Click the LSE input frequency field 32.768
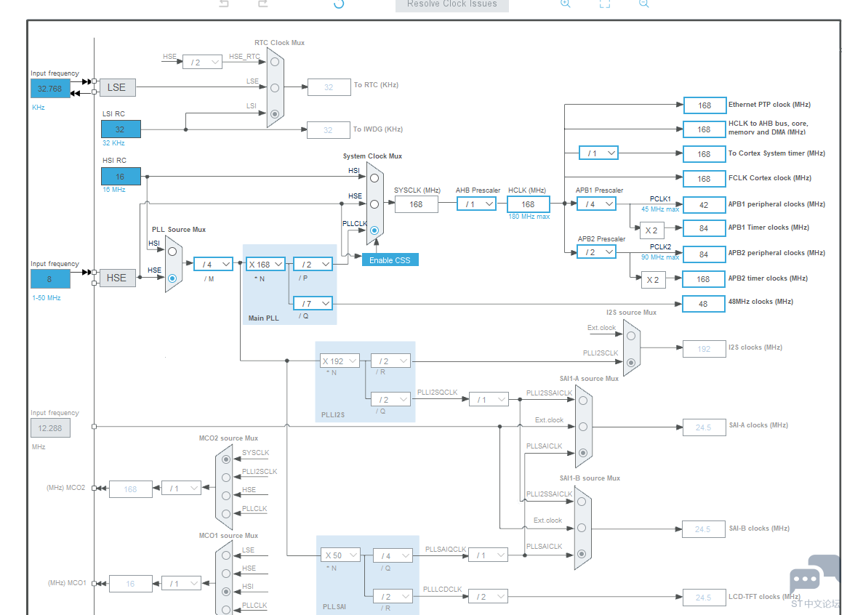847x615 pixels. click(x=50, y=89)
